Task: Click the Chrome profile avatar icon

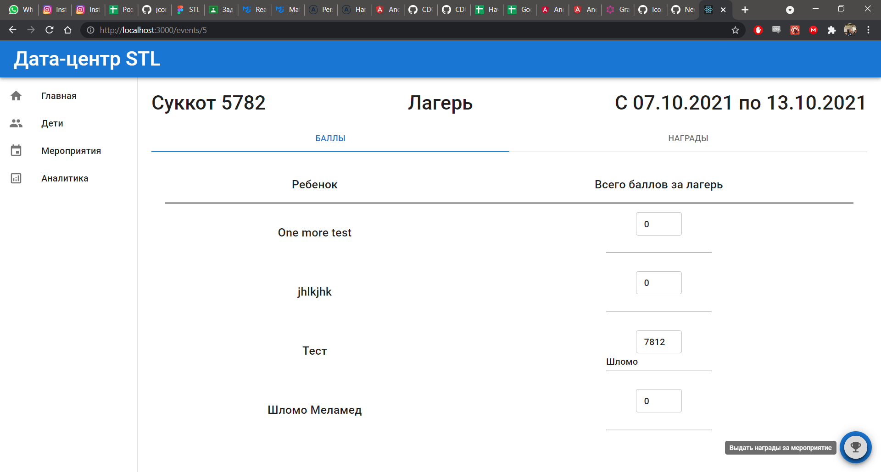Action: [x=850, y=30]
